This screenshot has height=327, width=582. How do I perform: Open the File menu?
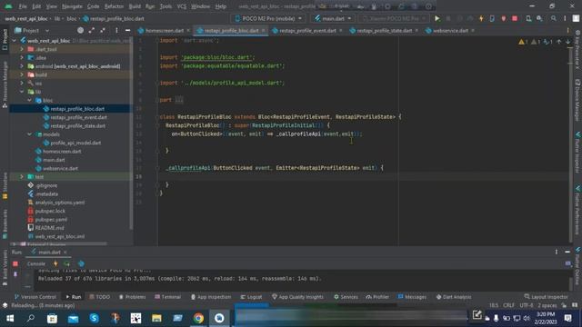pos(23,6)
